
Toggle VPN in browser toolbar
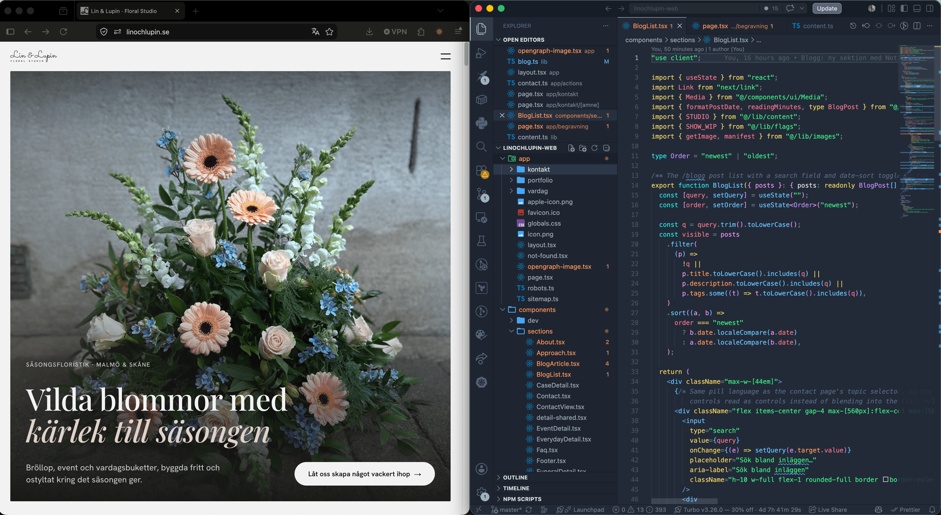point(395,32)
